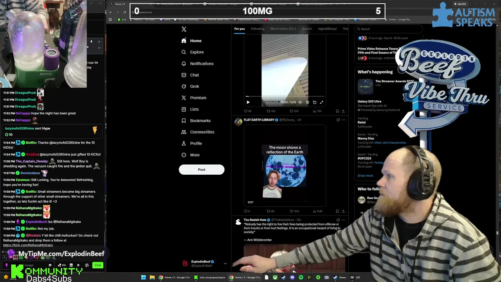This screenshot has width=501, height=282.
Task: Toggle mute on the top video
Action: [300, 102]
